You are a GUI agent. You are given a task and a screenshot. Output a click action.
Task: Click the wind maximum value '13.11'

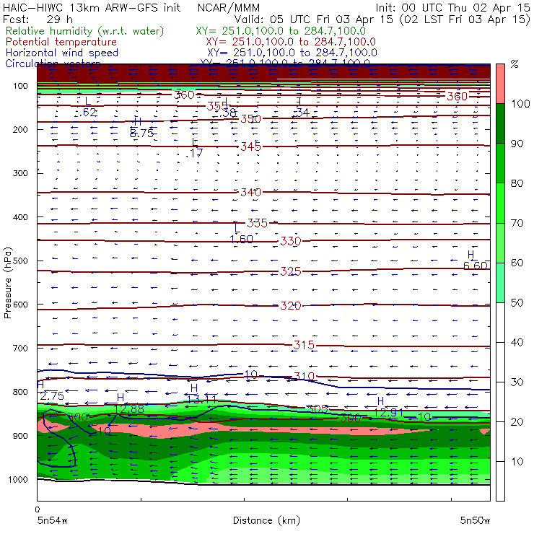coord(201,399)
